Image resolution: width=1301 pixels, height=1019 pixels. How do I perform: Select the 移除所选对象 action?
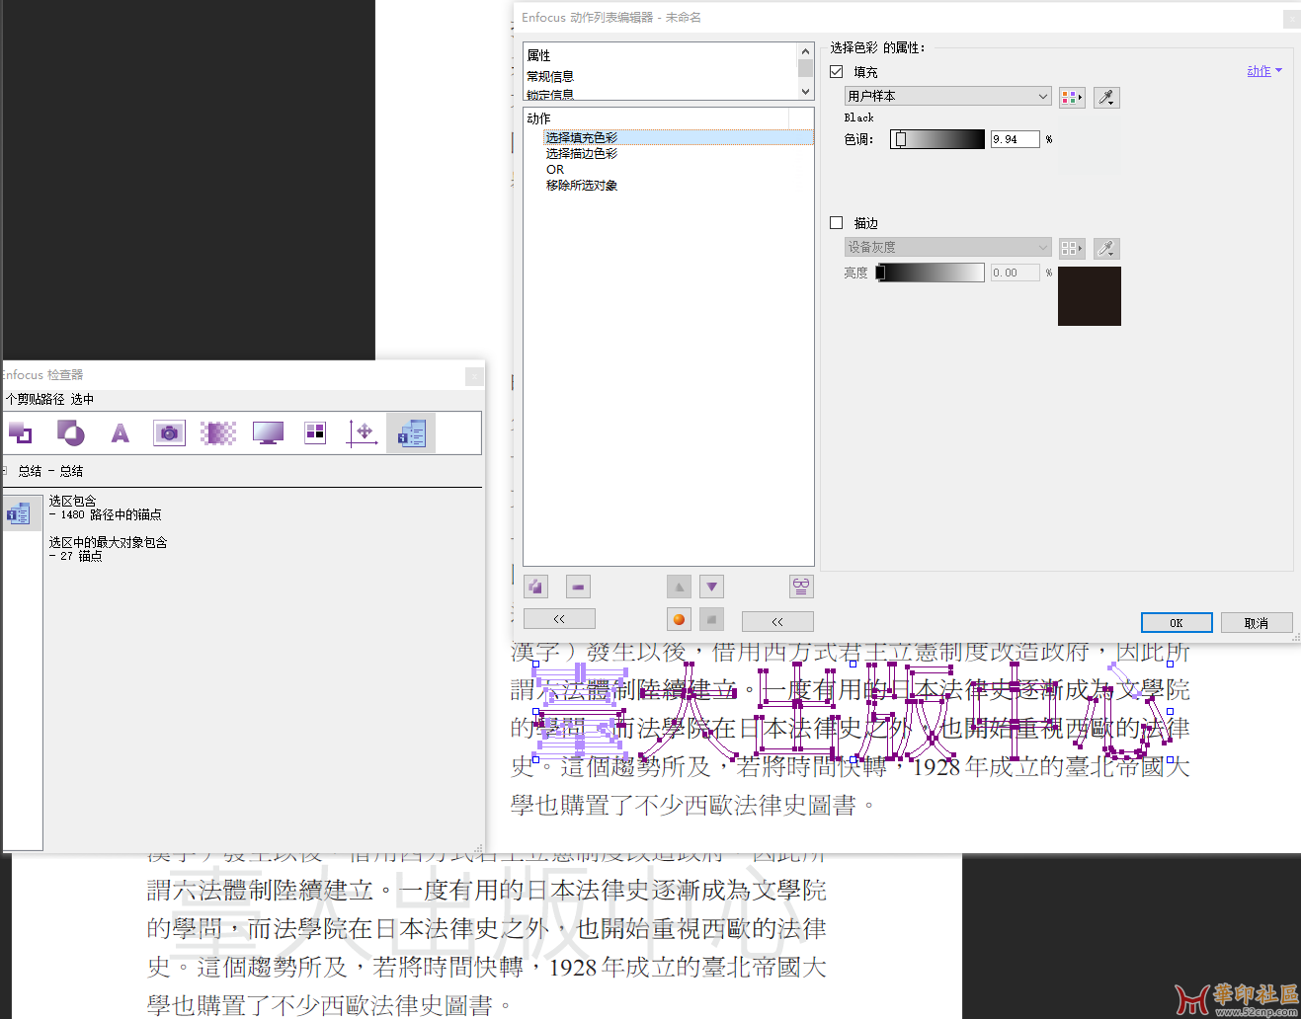[582, 185]
